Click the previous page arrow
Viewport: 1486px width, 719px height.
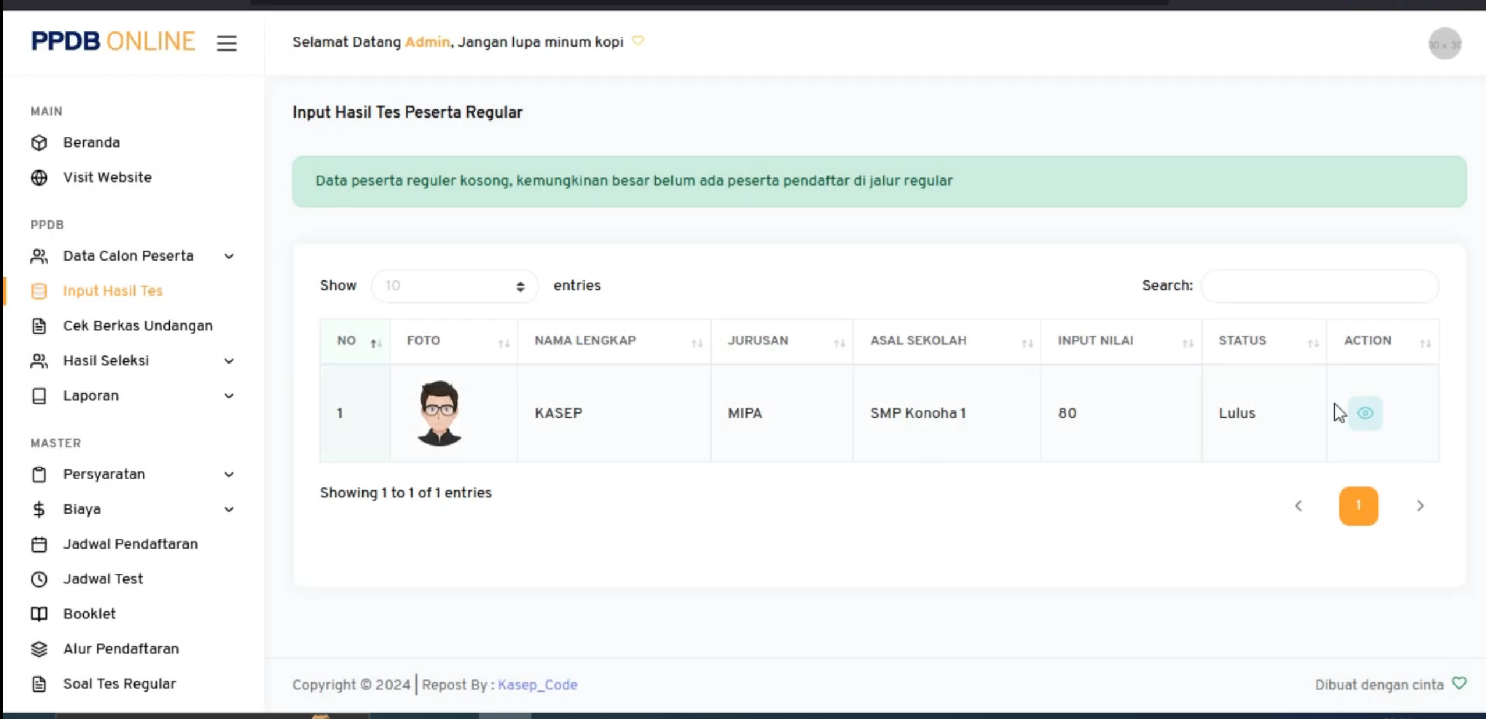(1298, 506)
